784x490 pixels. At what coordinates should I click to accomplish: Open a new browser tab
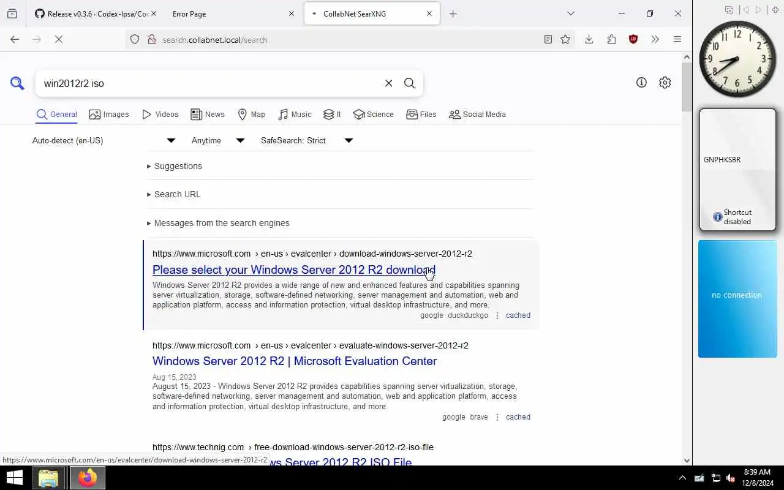pos(453,13)
